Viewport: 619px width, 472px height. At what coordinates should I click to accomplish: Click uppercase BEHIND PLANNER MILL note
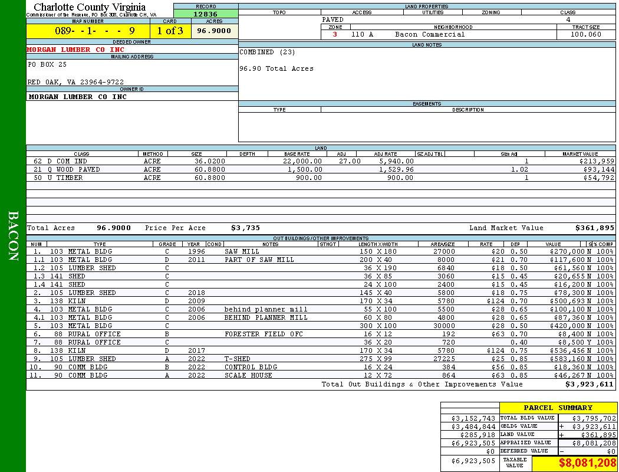tap(266, 317)
